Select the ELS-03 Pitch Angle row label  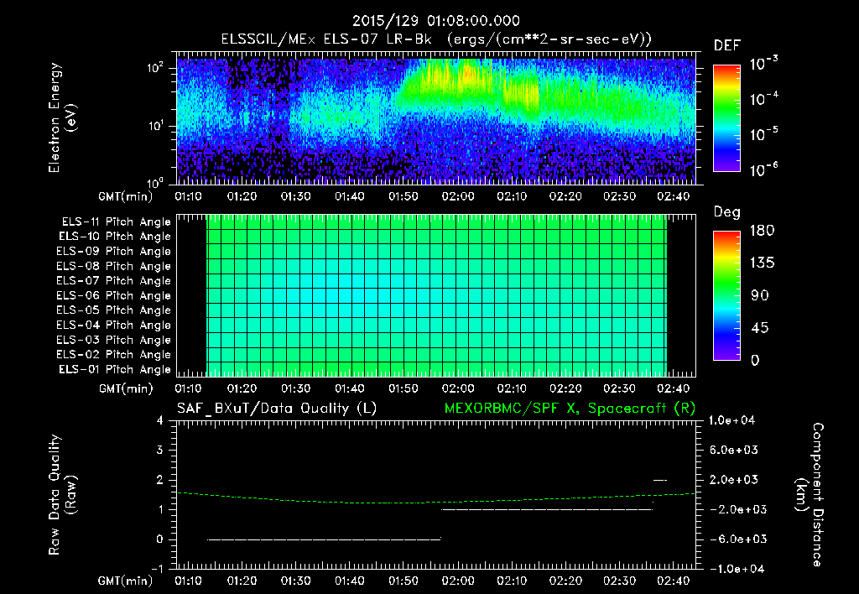(x=113, y=341)
